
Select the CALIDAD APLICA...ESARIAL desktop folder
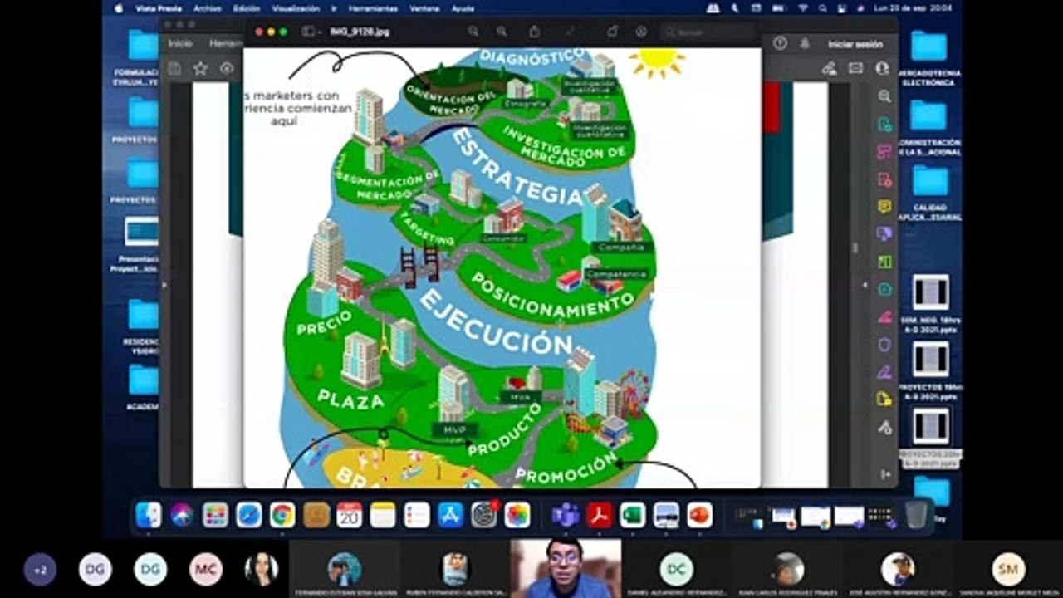pyautogui.click(x=929, y=193)
